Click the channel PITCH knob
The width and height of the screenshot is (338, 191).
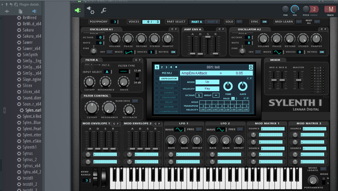pos(306,9)
